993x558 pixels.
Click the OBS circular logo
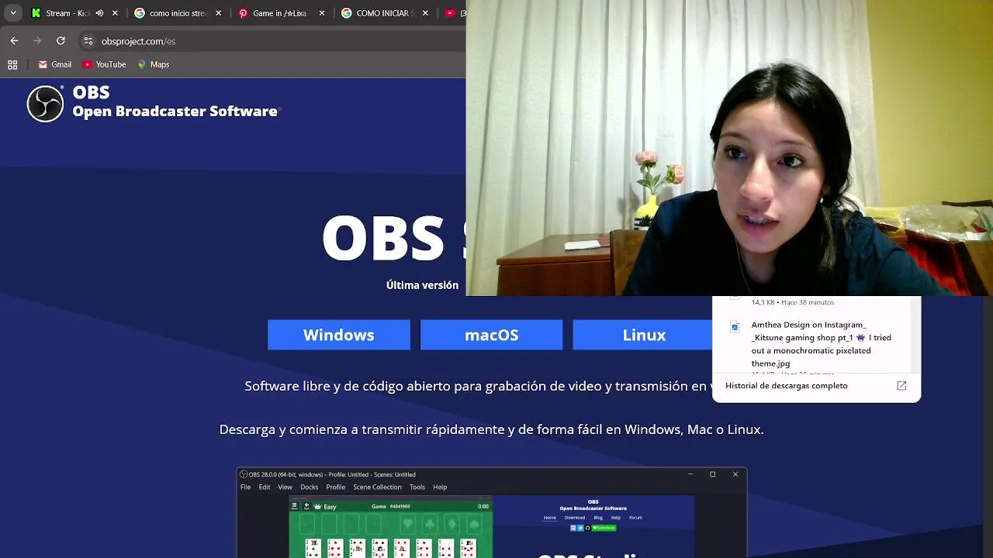pyautogui.click(x=45, y=103)
